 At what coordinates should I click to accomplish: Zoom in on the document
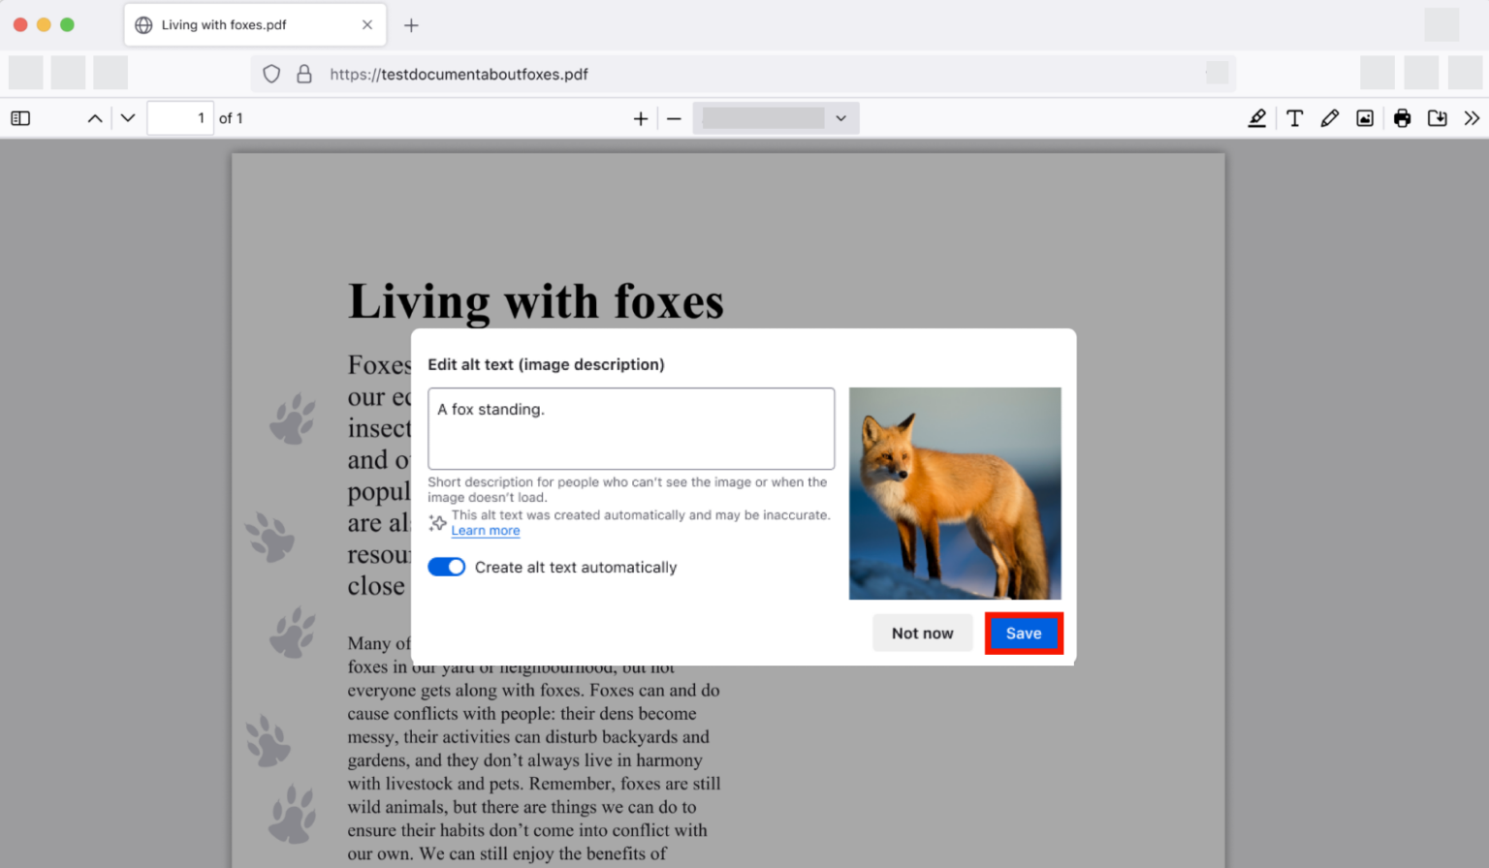[x=640, y=117]
